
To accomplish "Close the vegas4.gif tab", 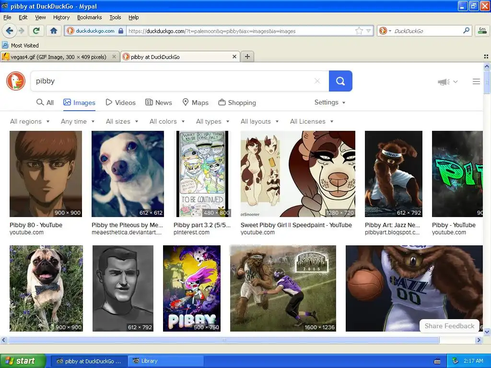I will click(114, 57).
